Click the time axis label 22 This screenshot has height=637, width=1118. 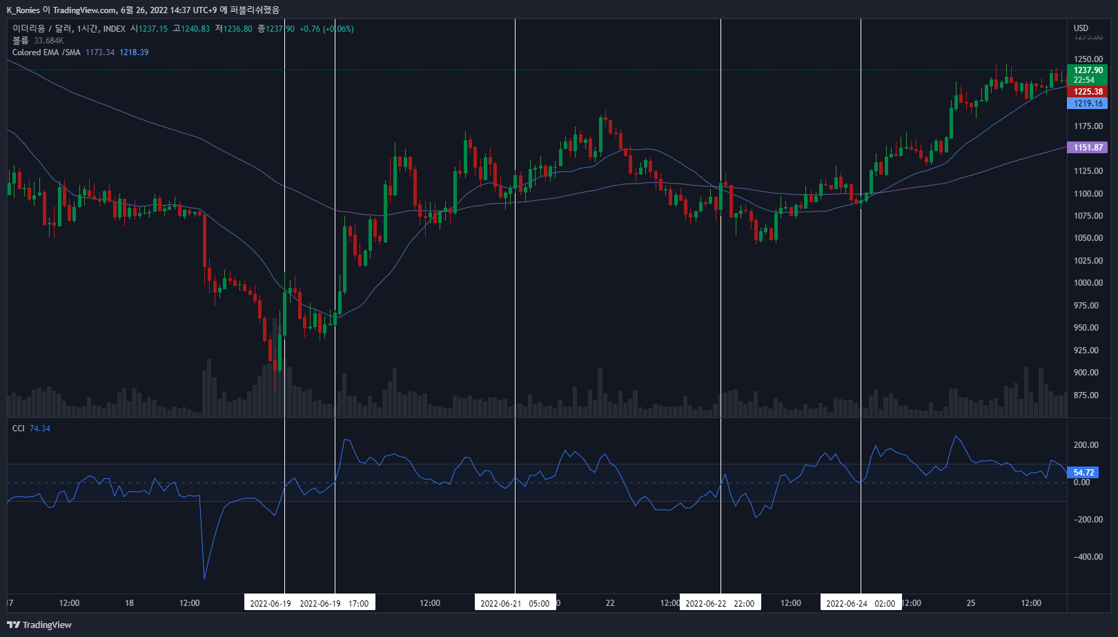(x=610, y=603)
